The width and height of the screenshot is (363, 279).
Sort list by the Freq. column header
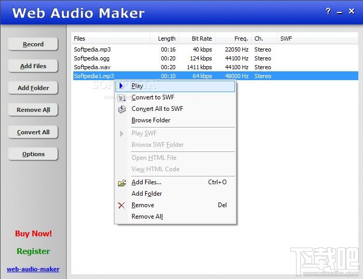click(234, 39)
